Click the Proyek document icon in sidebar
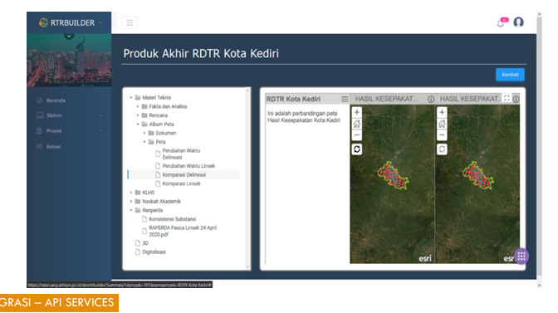Image resolution: width=558 pixels, height=313 pixels. (39, 131)
